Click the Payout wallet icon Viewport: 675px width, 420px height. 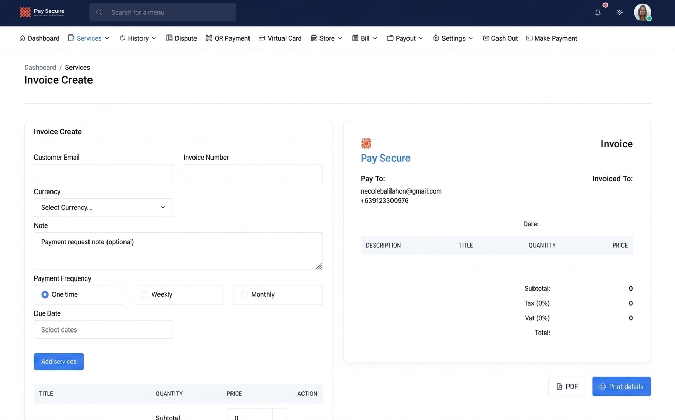(390, 38)
